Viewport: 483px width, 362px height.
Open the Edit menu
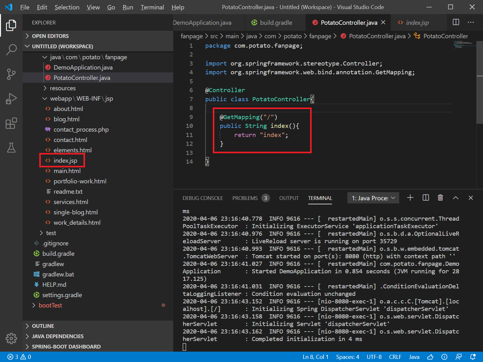[42, 7]
